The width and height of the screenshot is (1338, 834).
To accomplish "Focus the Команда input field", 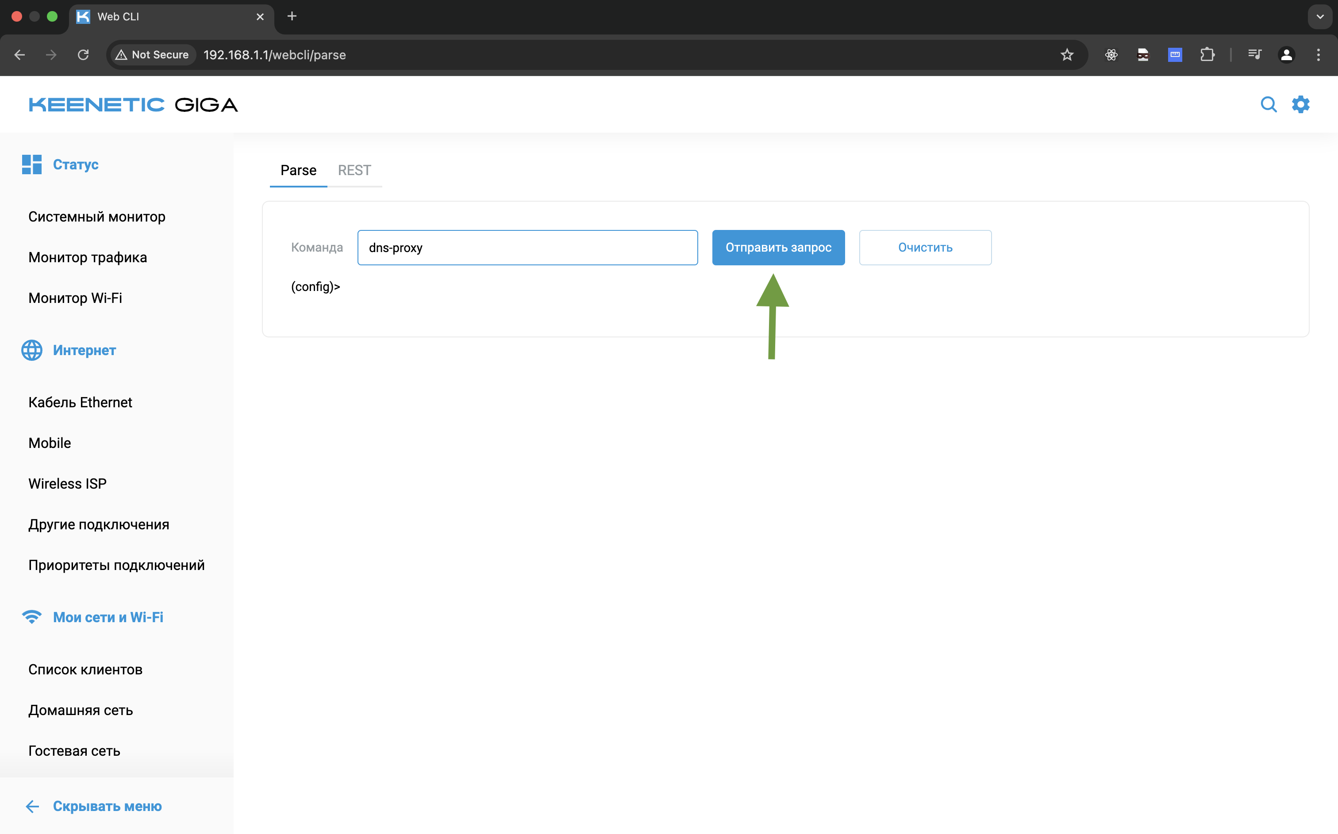I will tap(527, 248).
